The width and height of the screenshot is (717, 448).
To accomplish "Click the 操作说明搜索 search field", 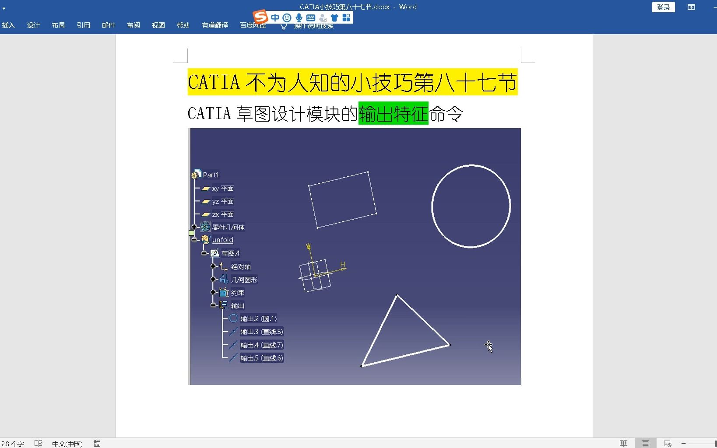I will [x=313, y=26].
